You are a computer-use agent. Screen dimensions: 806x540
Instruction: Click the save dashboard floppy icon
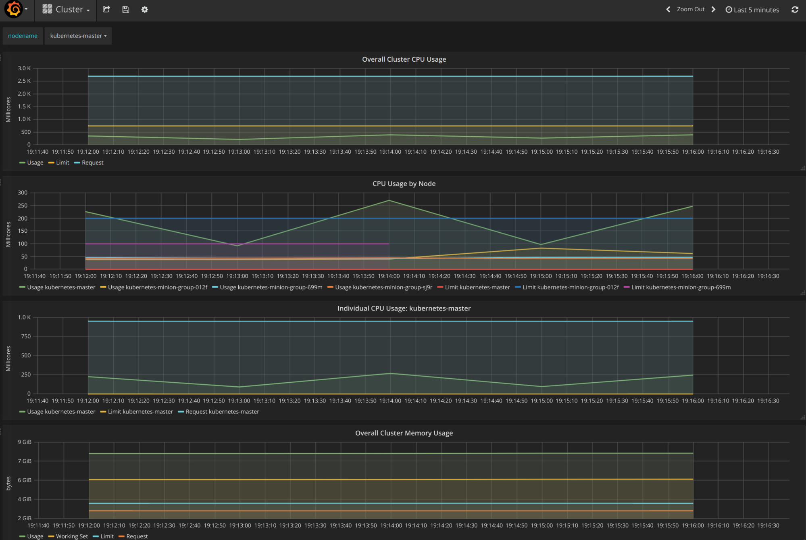click(126, 9)
